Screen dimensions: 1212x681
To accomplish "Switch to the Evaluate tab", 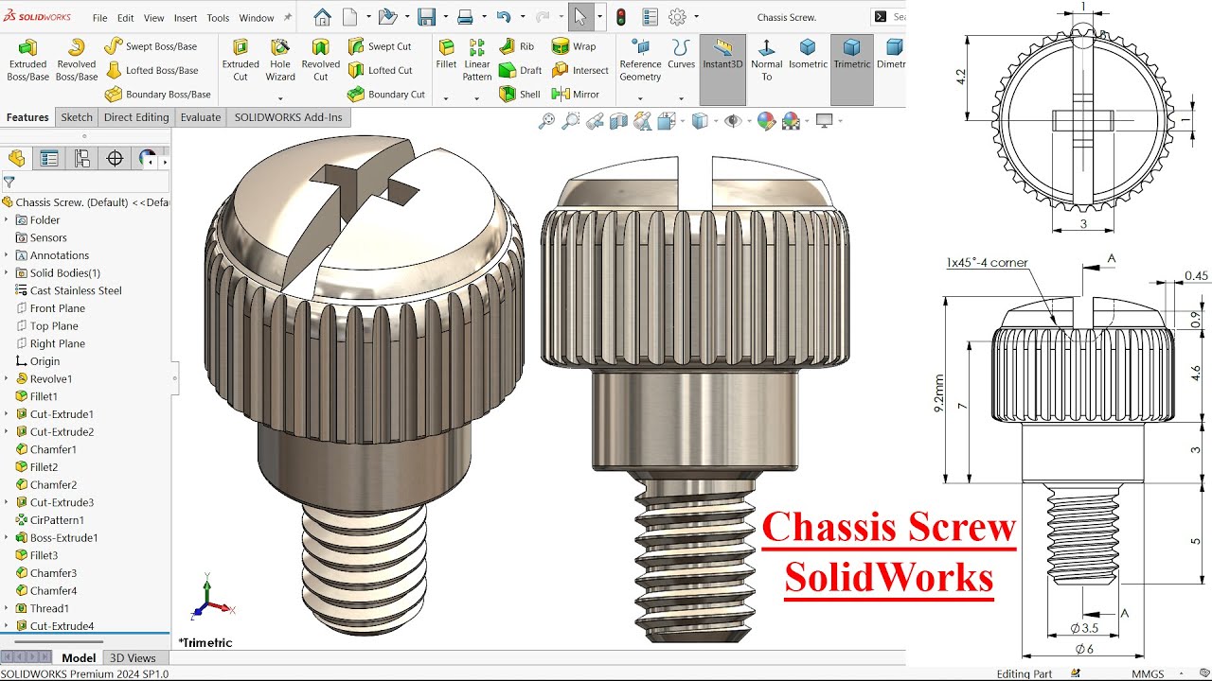I will [201, 117].
